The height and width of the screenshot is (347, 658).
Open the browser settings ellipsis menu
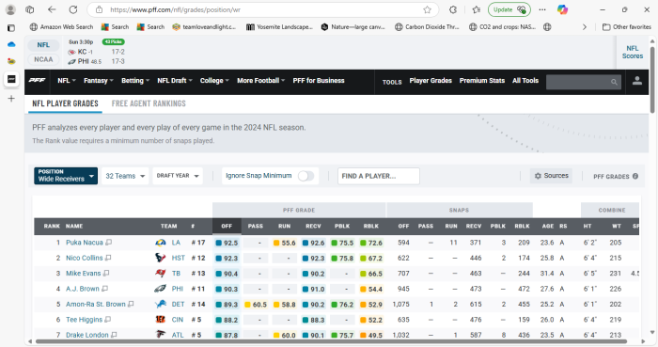542,9
